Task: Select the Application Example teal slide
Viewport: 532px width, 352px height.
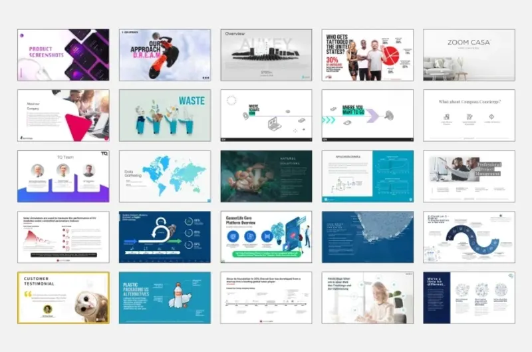Action: click(368, 176)
